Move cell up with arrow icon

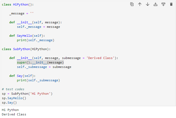140,4
